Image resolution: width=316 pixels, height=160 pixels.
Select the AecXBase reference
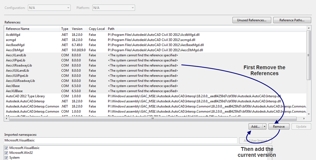[x=155, y=86]
